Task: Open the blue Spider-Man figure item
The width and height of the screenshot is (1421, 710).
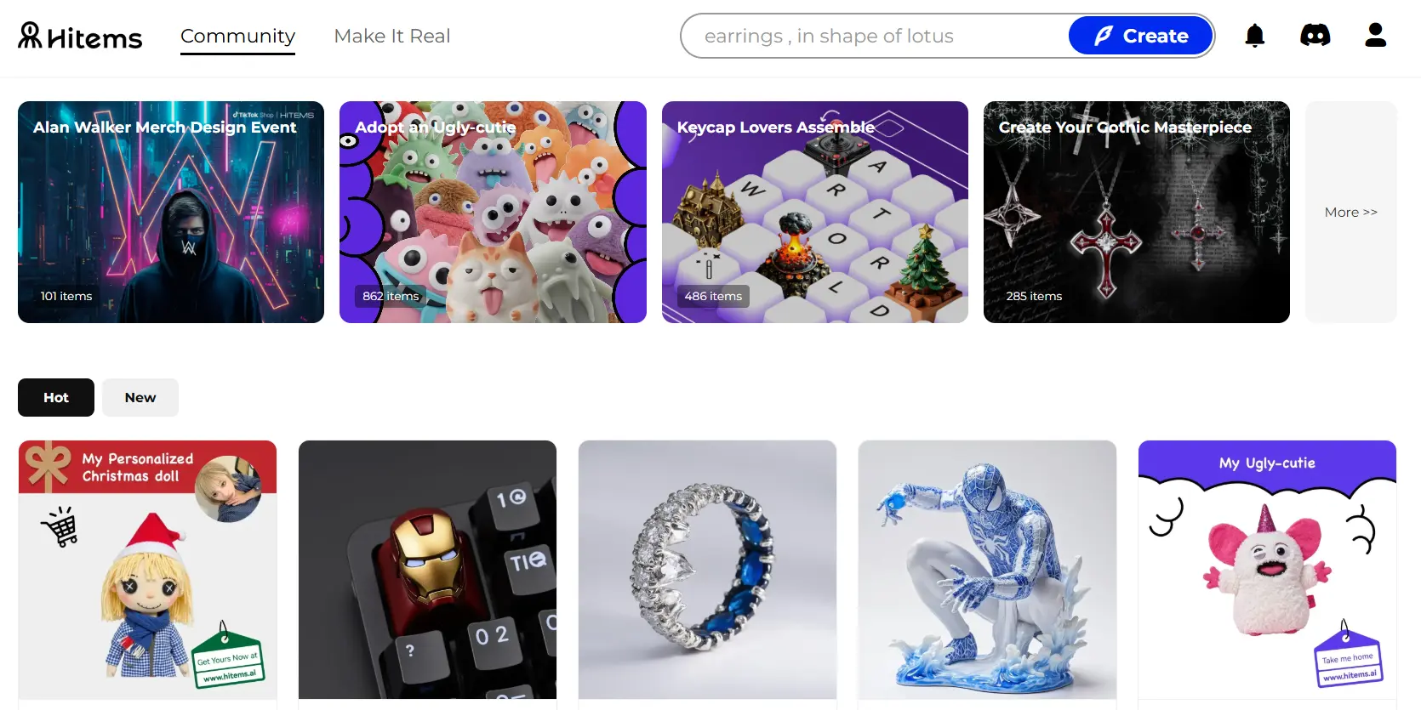Action: (x=987, y=570)
